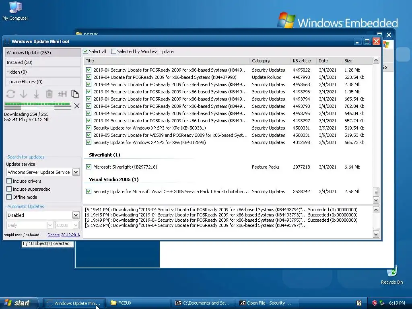Click the Donate link
This screenshot has width=412, height=309.
54,235
